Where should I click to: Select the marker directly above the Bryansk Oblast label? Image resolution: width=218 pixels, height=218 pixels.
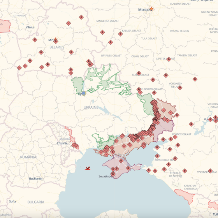tap(111, 42)
